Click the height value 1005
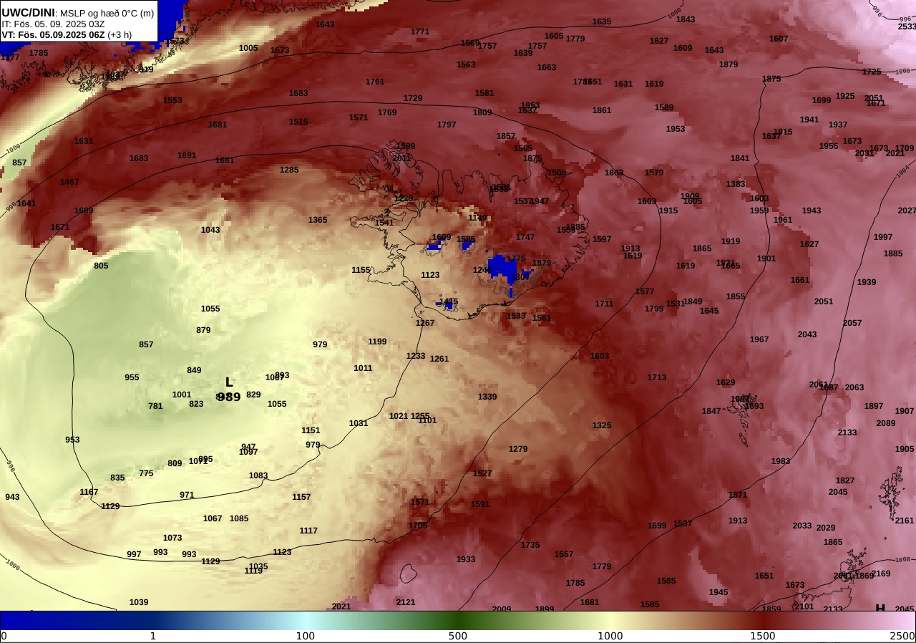This screenshot has width=916, height=643. click(x=248, y=48)
